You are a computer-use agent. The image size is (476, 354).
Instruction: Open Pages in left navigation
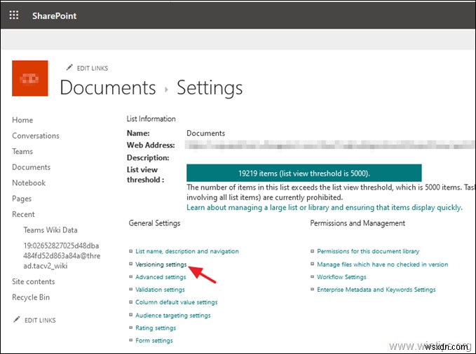(22, 199)
